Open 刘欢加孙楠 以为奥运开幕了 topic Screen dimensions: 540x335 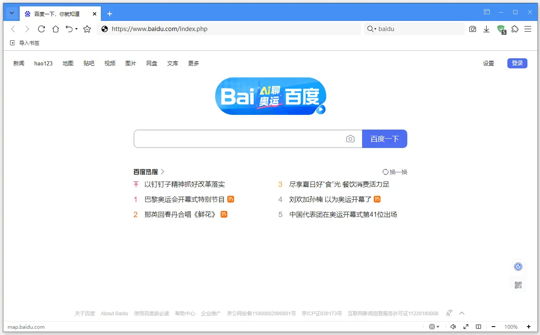330,199
